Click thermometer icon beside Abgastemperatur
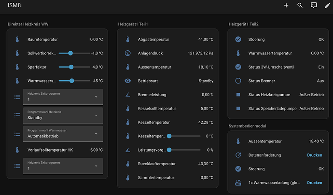The image size is (333, 195). 127,39
